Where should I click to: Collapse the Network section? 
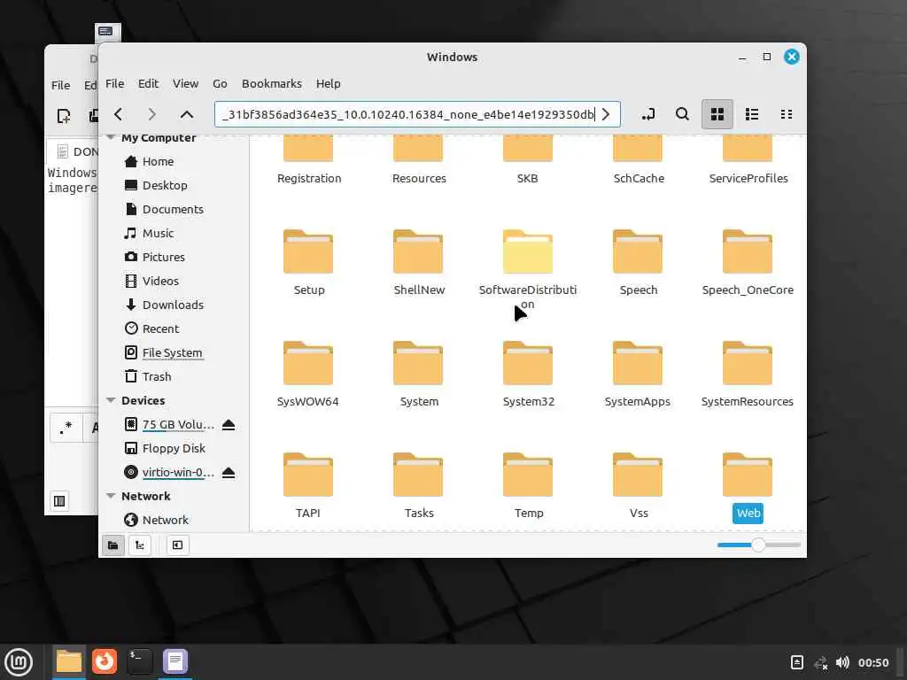click(x=111, y=496)
